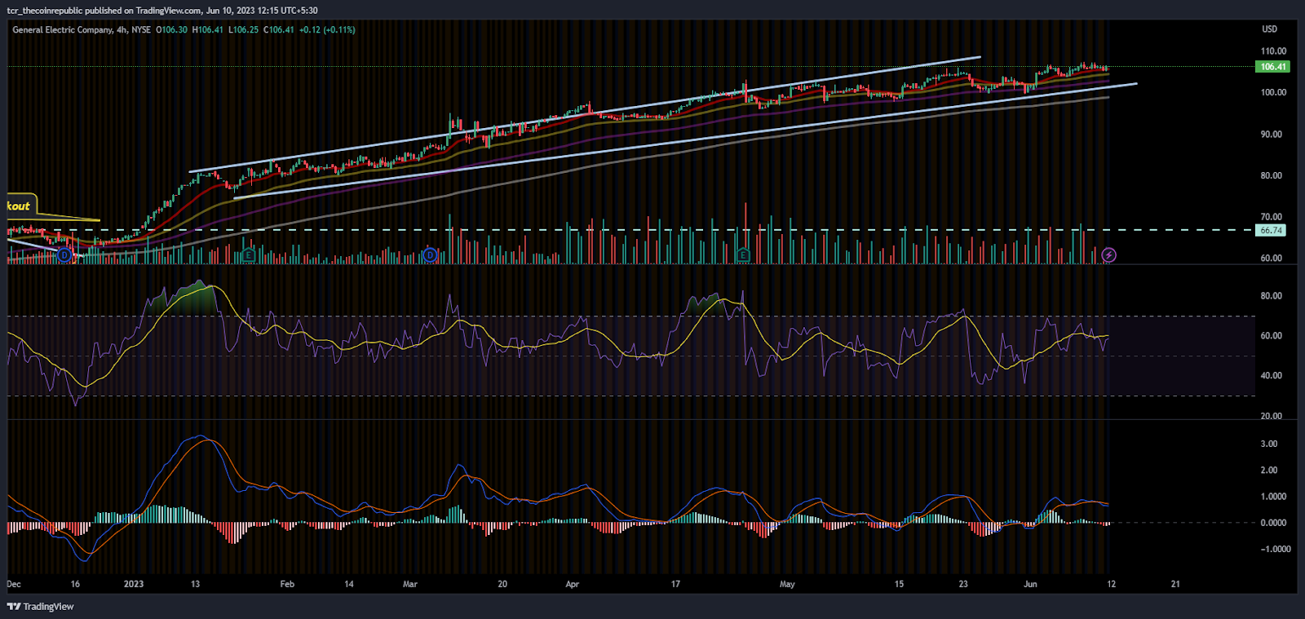Image resolution: width=1305 pixels, height=619 pixels.
Task: Click the +0.12 (+0.11%) change value
Action: click(x=327, y=29)
